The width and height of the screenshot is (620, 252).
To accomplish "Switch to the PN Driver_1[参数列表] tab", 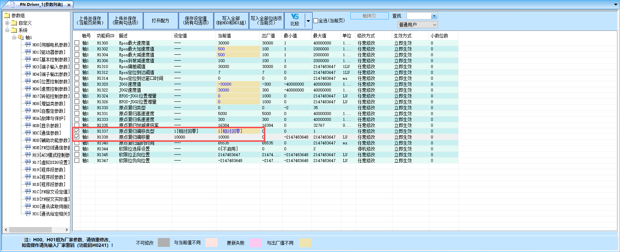I will coord(41,5).
